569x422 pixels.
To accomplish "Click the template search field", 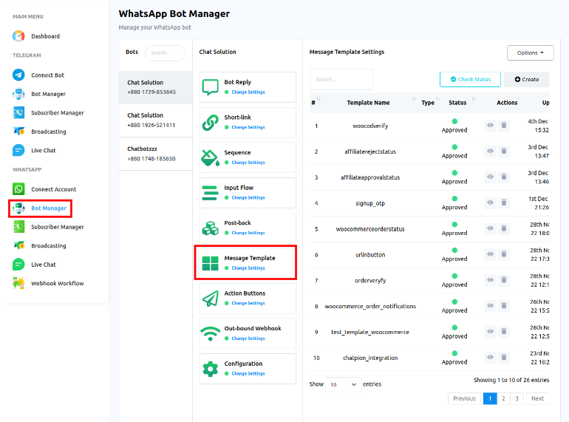I will (341, 79).
